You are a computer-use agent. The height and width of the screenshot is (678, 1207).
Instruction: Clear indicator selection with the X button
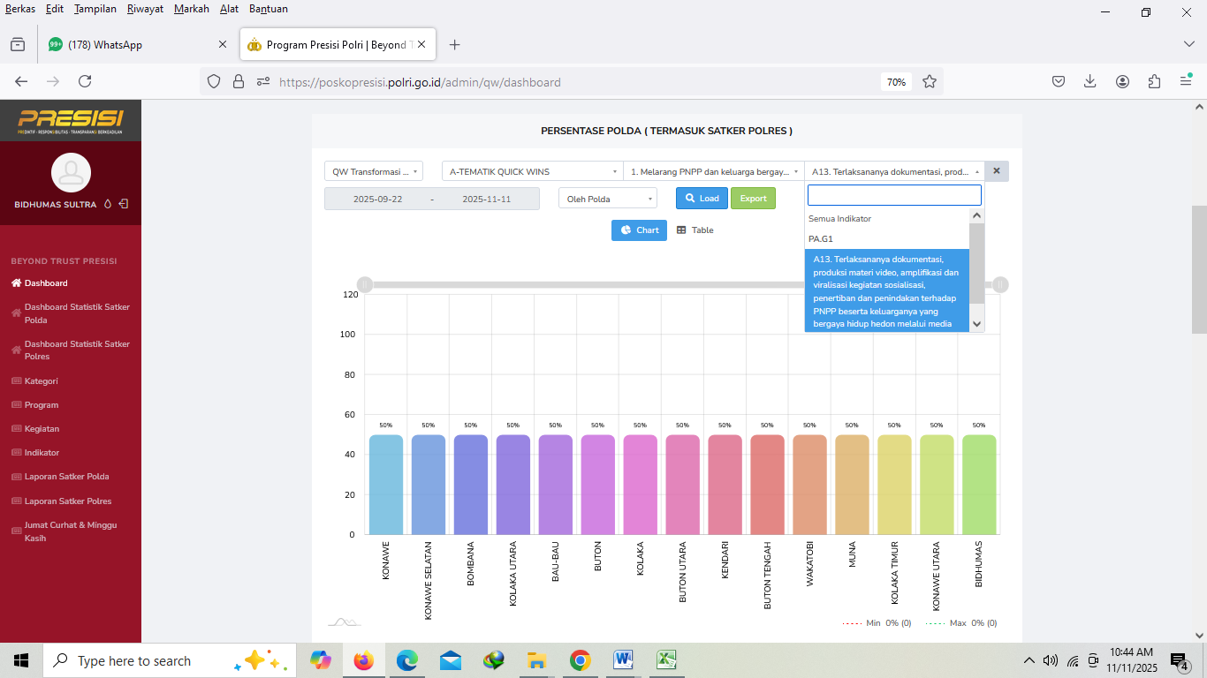997,171
